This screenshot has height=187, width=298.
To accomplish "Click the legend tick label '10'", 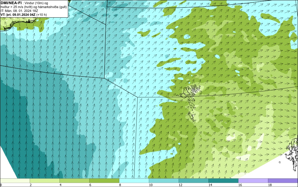I will click(151, 185).
